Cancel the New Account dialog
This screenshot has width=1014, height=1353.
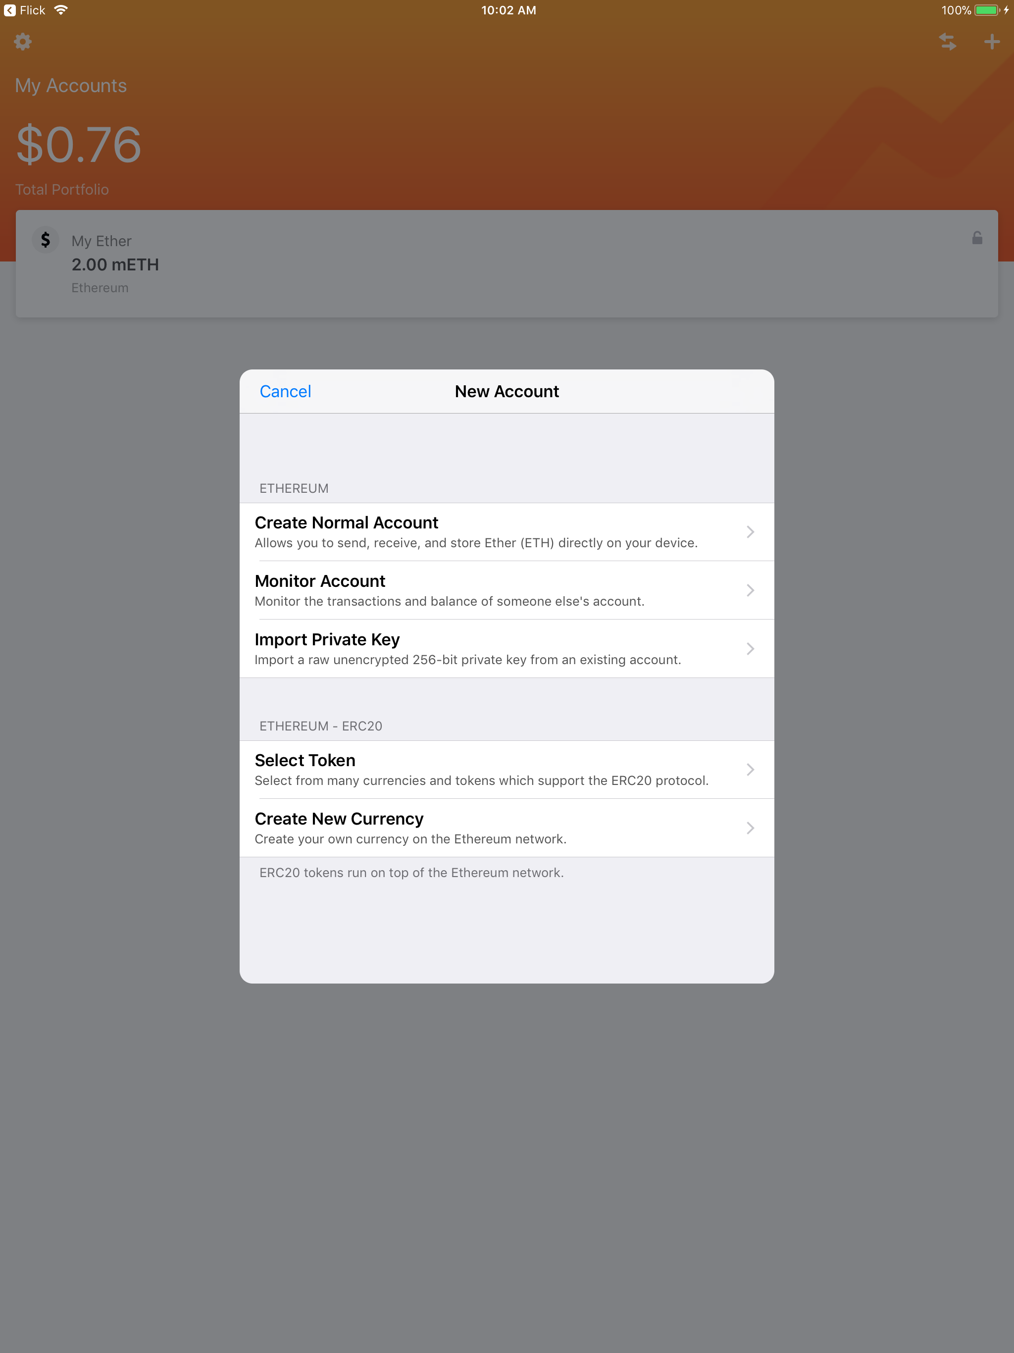[285, 391]
